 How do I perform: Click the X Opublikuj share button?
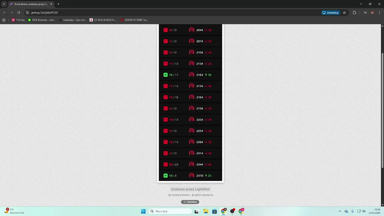(x=190, y=202)
